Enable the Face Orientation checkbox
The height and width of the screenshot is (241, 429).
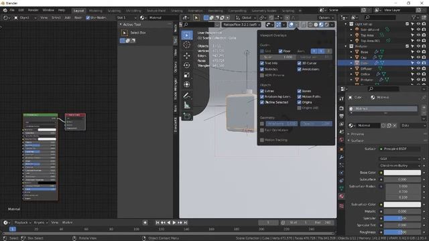pos(262,130)
